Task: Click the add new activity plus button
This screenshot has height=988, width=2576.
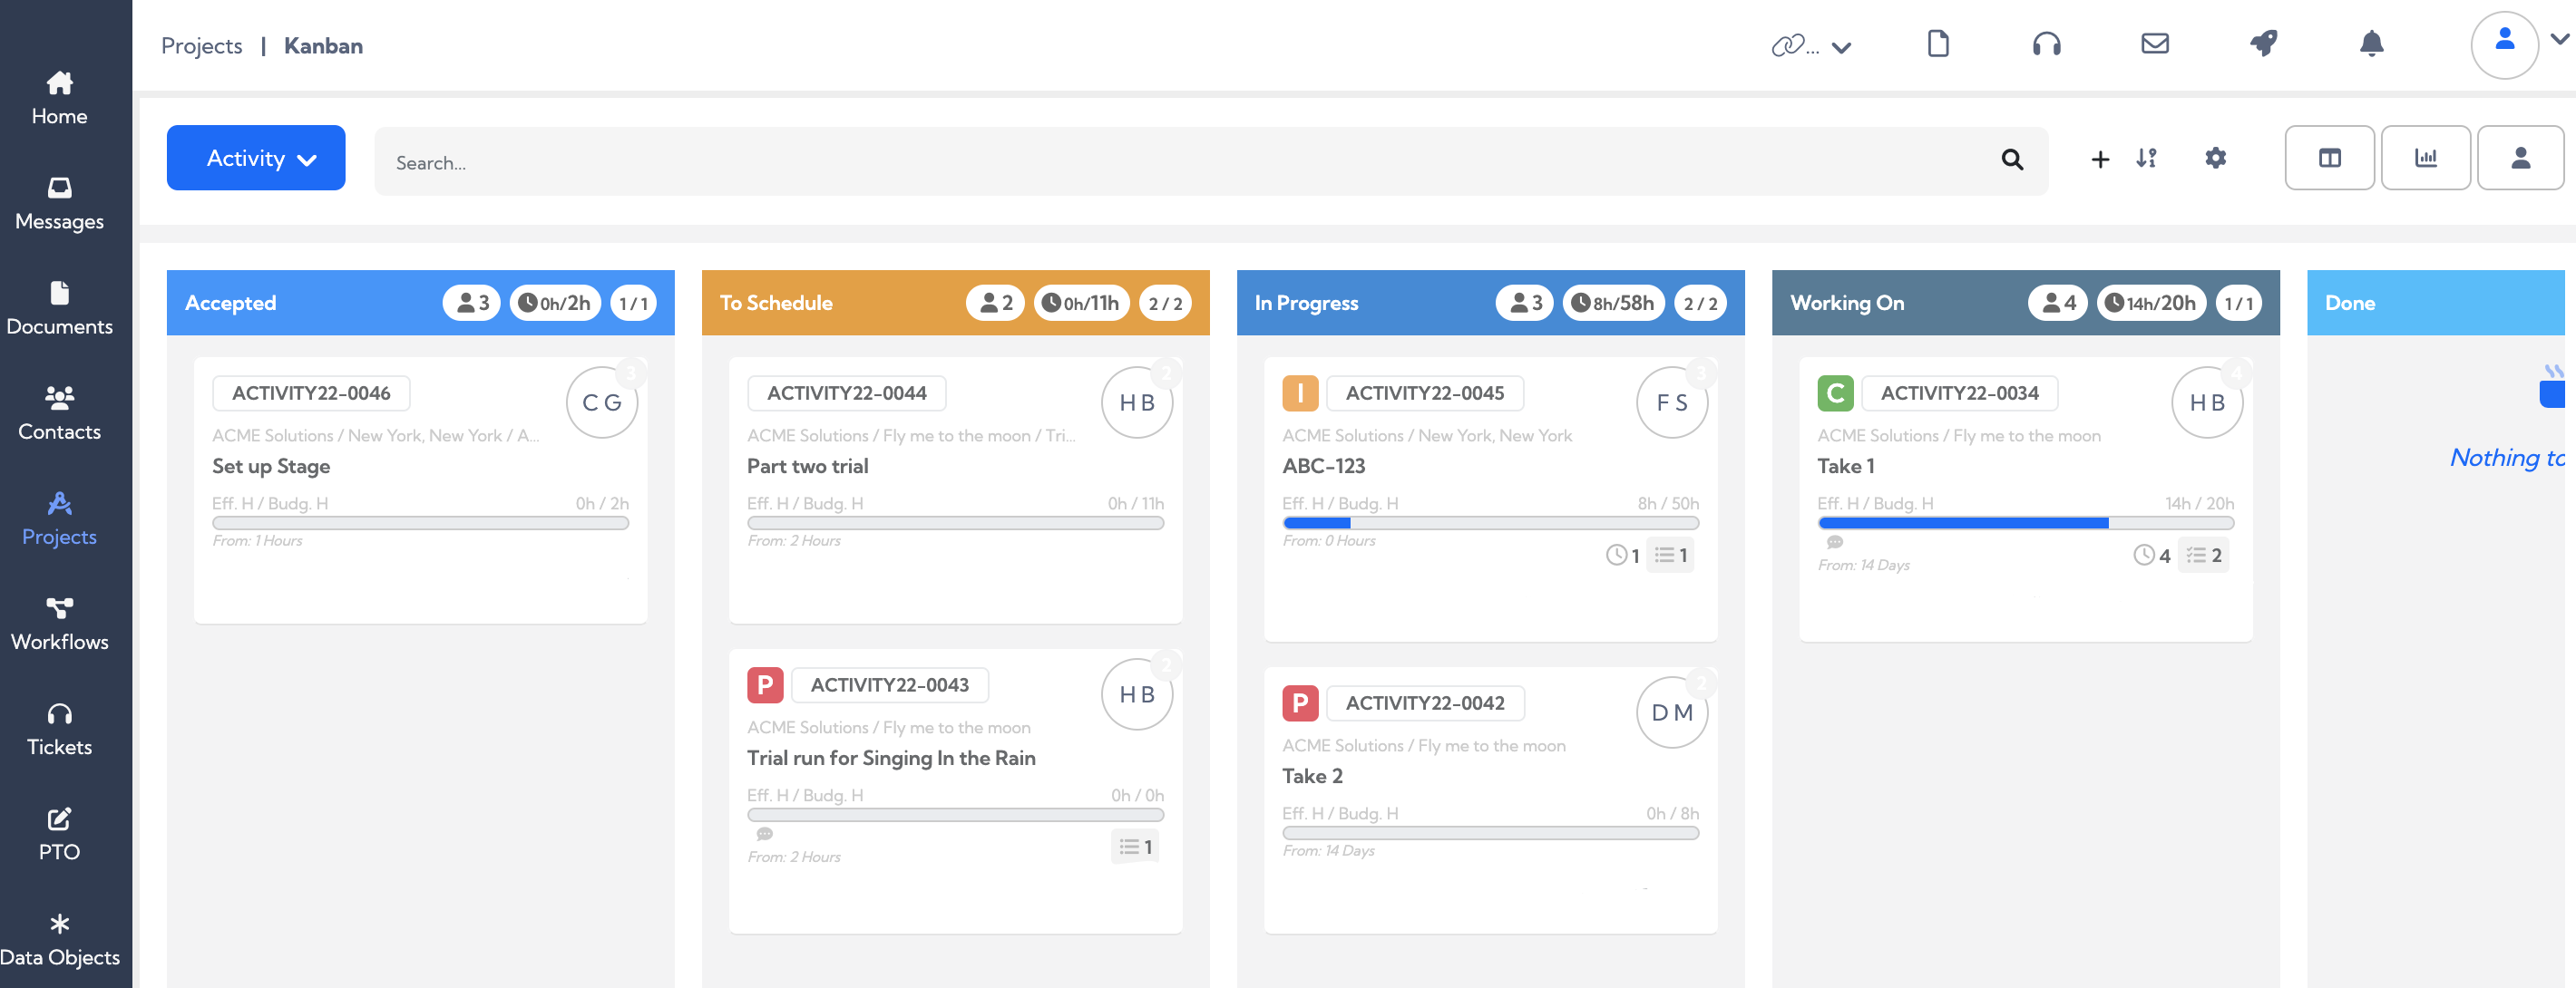Action: 2099,158
